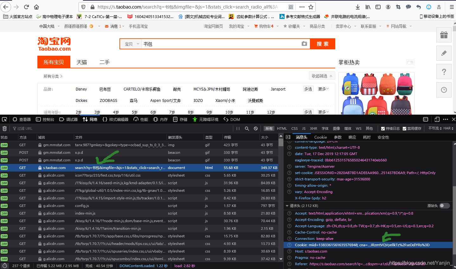Open the 淘宝网首页 link
Image resolution: width=456 pixels, height=269 pixels.
[213, 26]
